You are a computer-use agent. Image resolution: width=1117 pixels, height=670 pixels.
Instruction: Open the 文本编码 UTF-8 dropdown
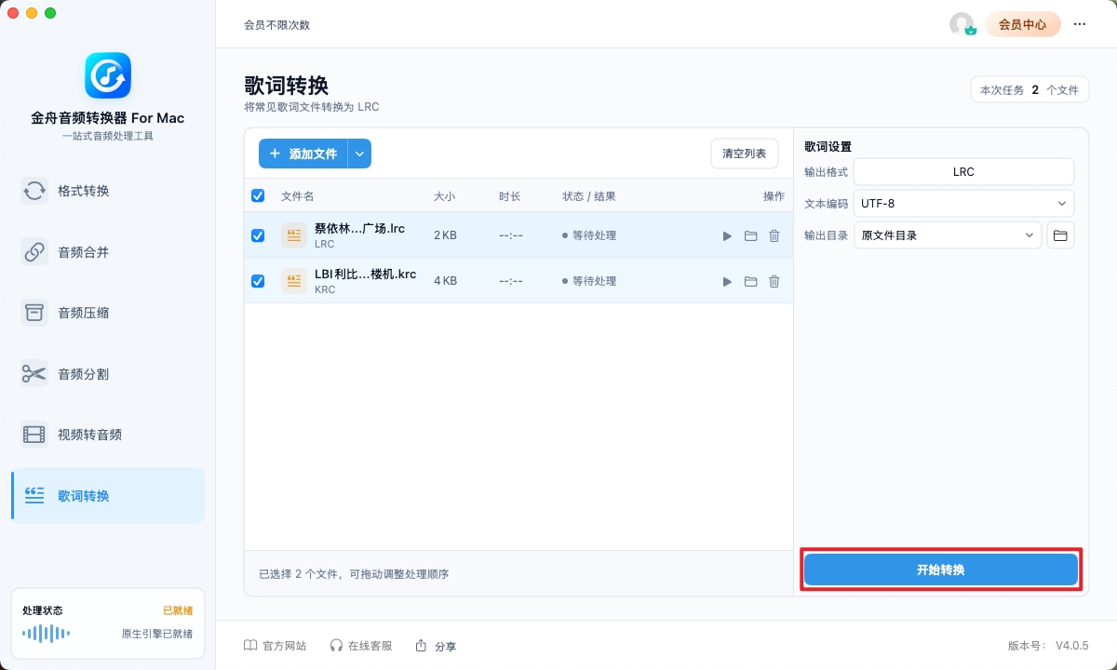pyautogui.click(x=963, y=204)
